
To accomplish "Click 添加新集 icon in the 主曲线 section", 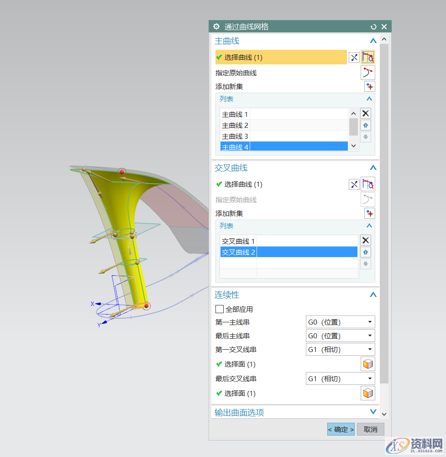I will point(369,86).
